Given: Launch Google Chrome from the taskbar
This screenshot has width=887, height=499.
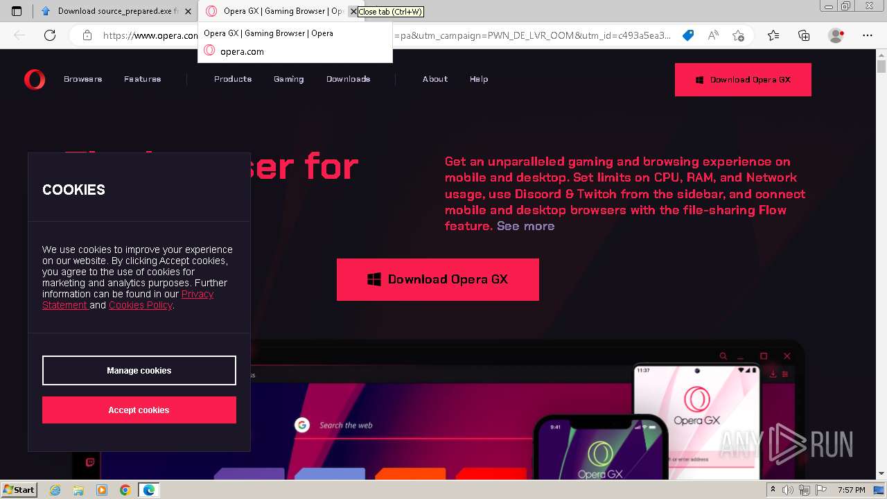Looking at the screenshot, I should point(125,490).
